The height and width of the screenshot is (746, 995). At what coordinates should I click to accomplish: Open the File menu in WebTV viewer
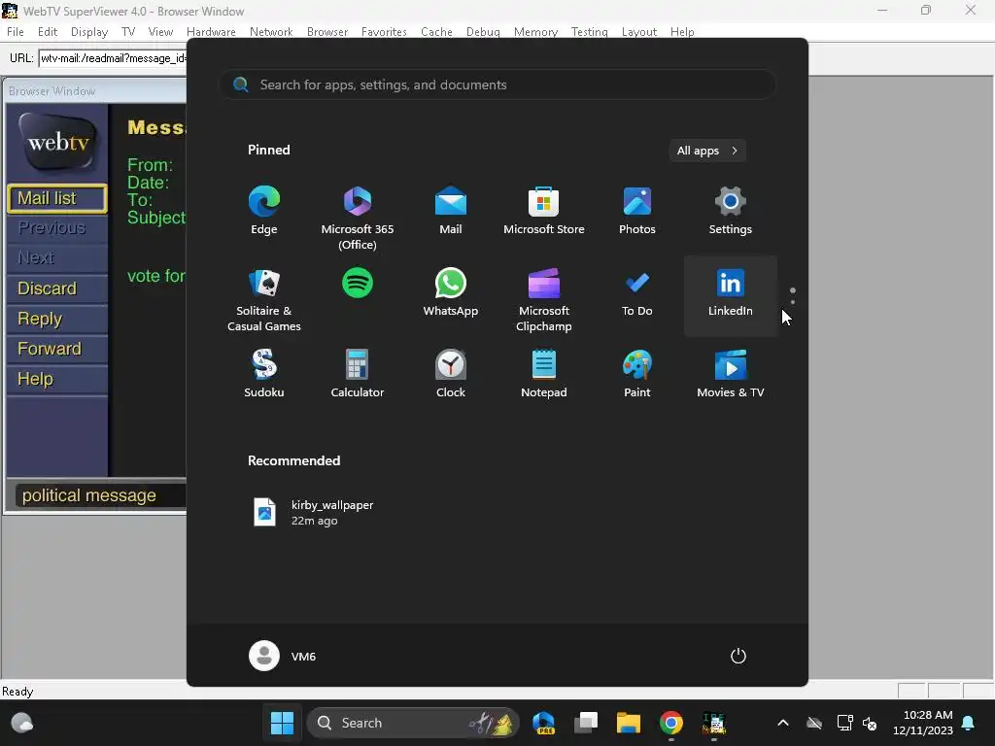(x=16, y=32)
